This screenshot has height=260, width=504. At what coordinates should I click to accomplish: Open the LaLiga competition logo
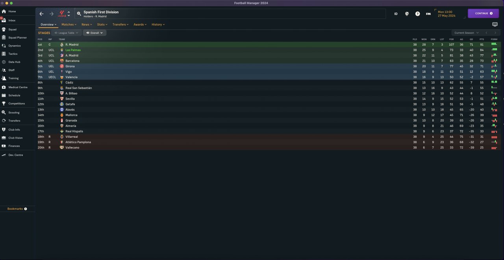pyautogui.click(x=62, y=14)
